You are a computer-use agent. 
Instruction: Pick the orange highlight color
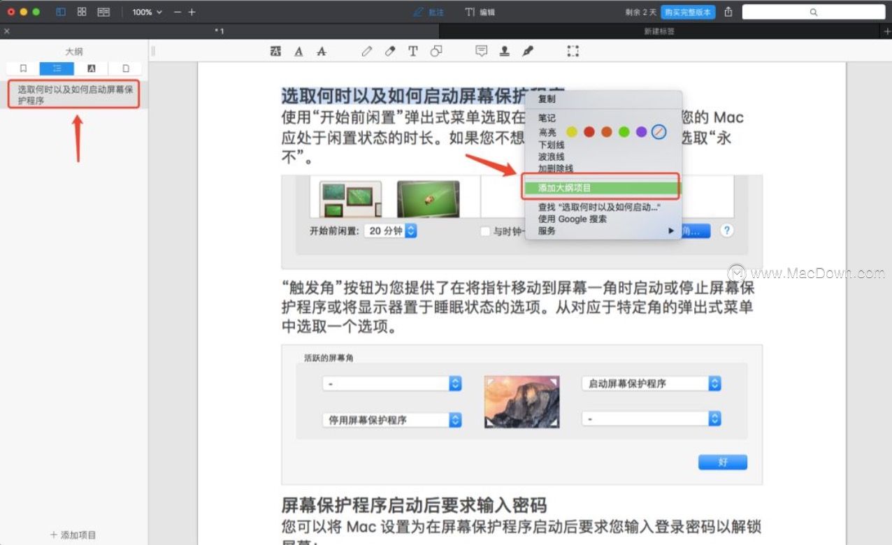click(x=607, y=132)
